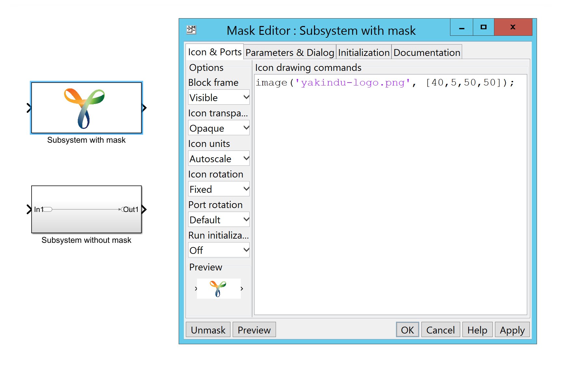Click the Cancel button
563x366 pixels.
point(441,330)
